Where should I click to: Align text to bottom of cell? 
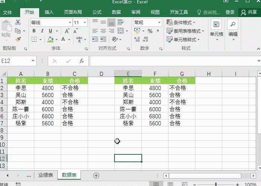tap(111, 22)
